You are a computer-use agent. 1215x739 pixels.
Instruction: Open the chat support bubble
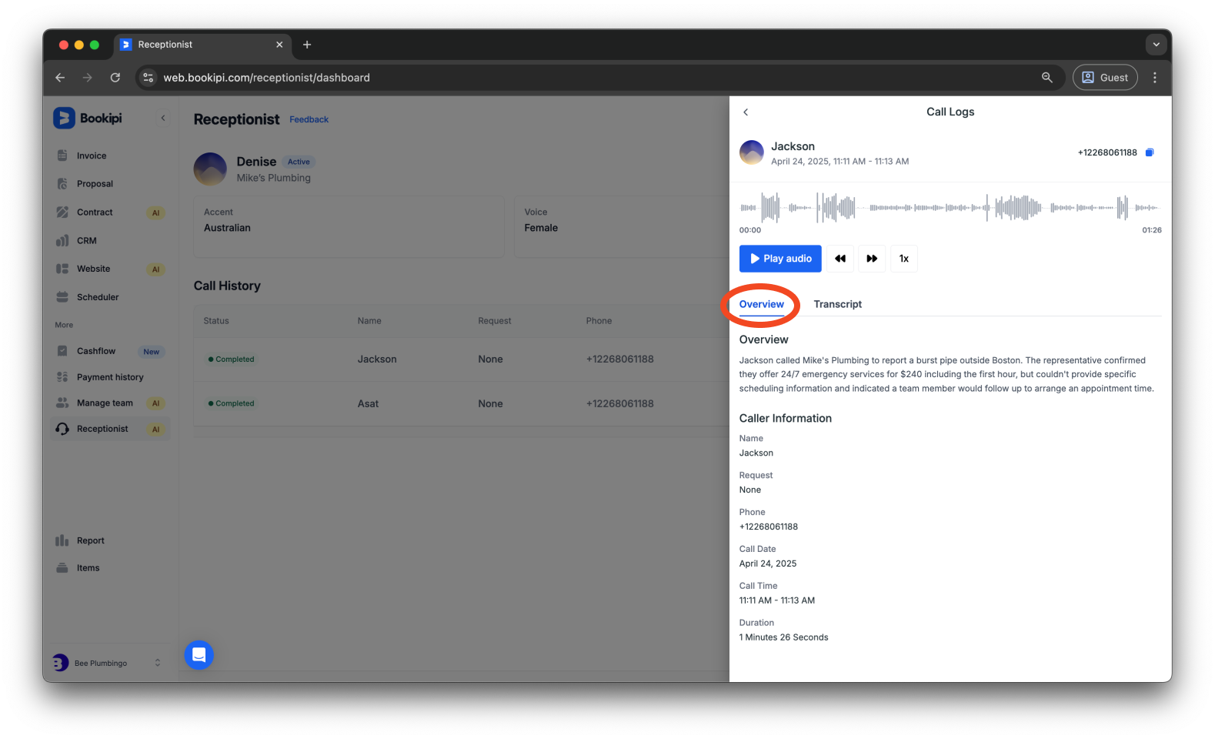pyautogui.click(x=199, y=655)
